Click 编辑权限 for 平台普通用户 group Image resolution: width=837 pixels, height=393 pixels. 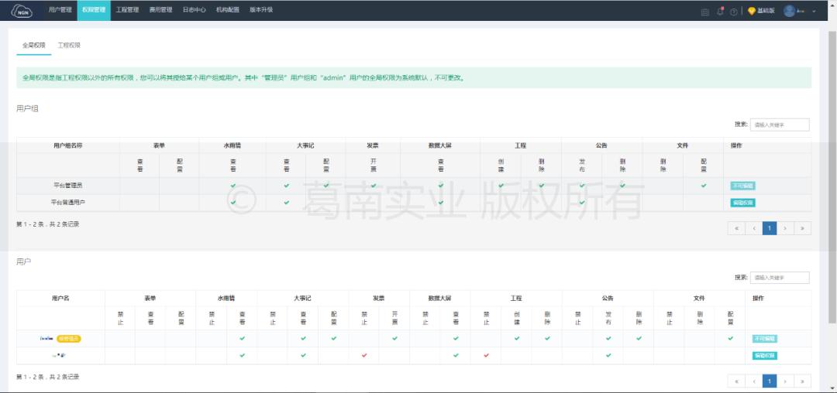(x=742, y=203)
